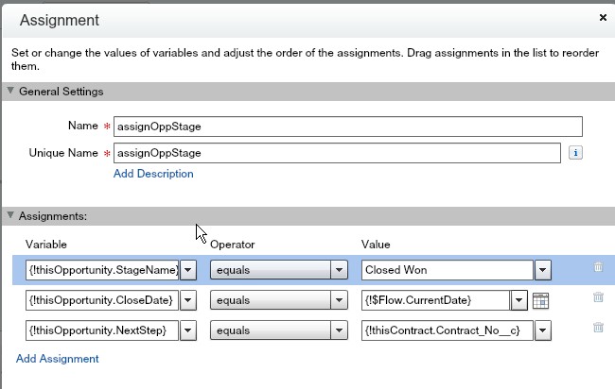Collapse the General Settings section
This screenshot has width=615, height=389.
pos(10,92)
